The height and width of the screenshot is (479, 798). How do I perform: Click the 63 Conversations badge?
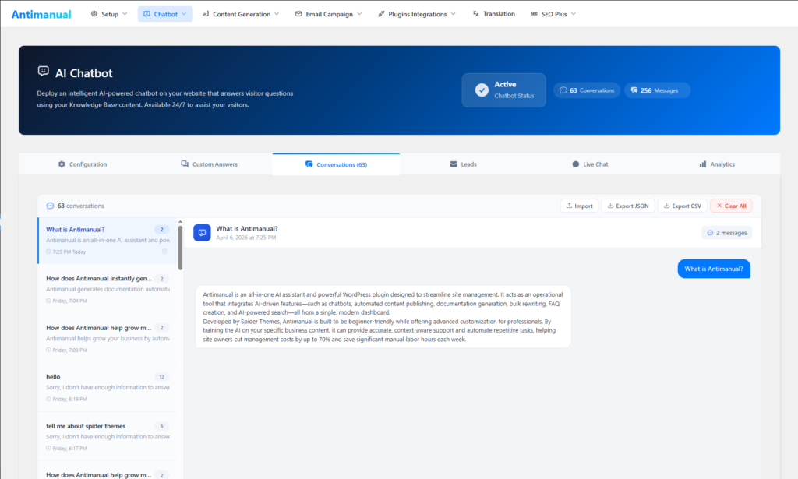coord(587,90)
